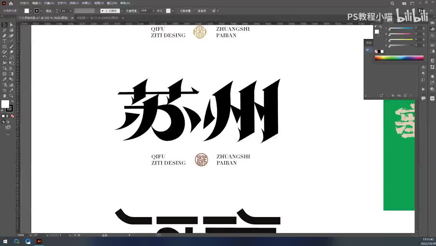Open 文件(F) menu
Image resolution: width=436 pixels, height=246 pixels.
click(x=24, y=3)
